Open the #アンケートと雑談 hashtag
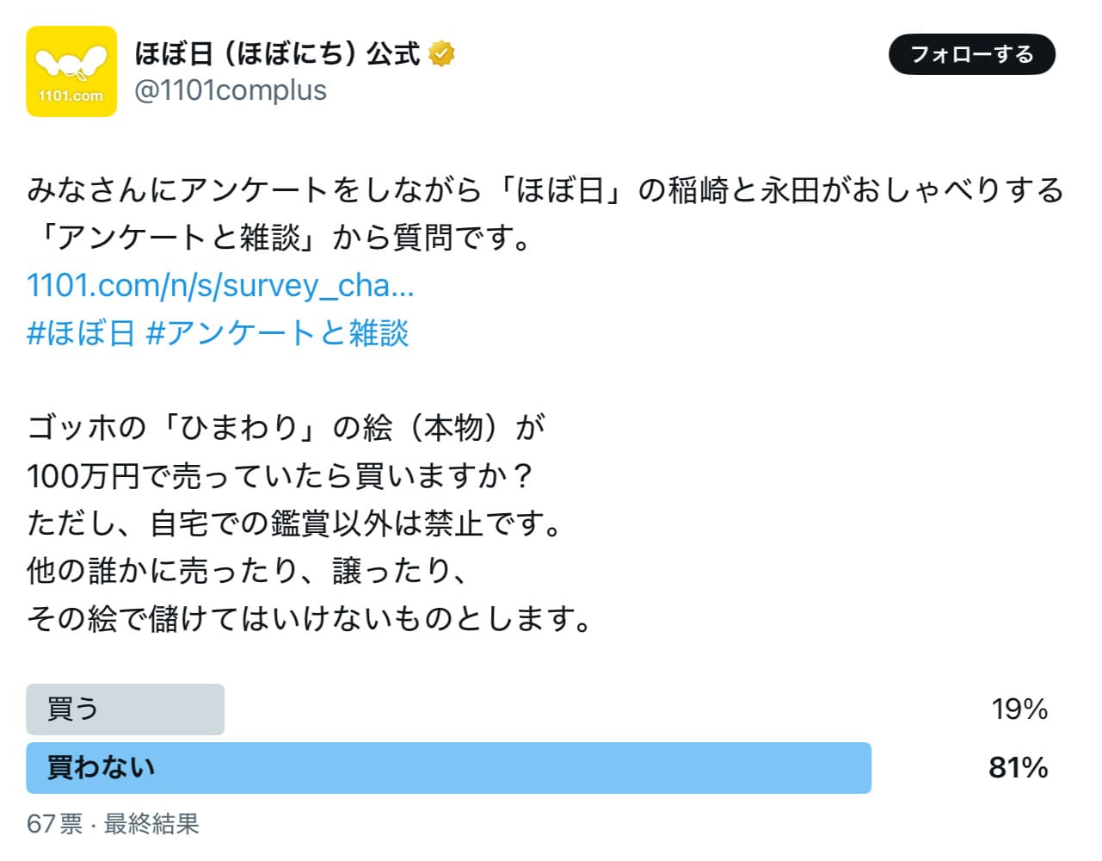Viewport: 1102px width, 861px height. click(x=277, y=333)
